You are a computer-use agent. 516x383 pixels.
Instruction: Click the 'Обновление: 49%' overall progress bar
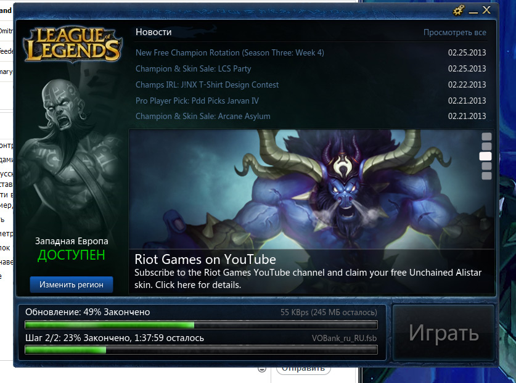[x=201, y=325]
